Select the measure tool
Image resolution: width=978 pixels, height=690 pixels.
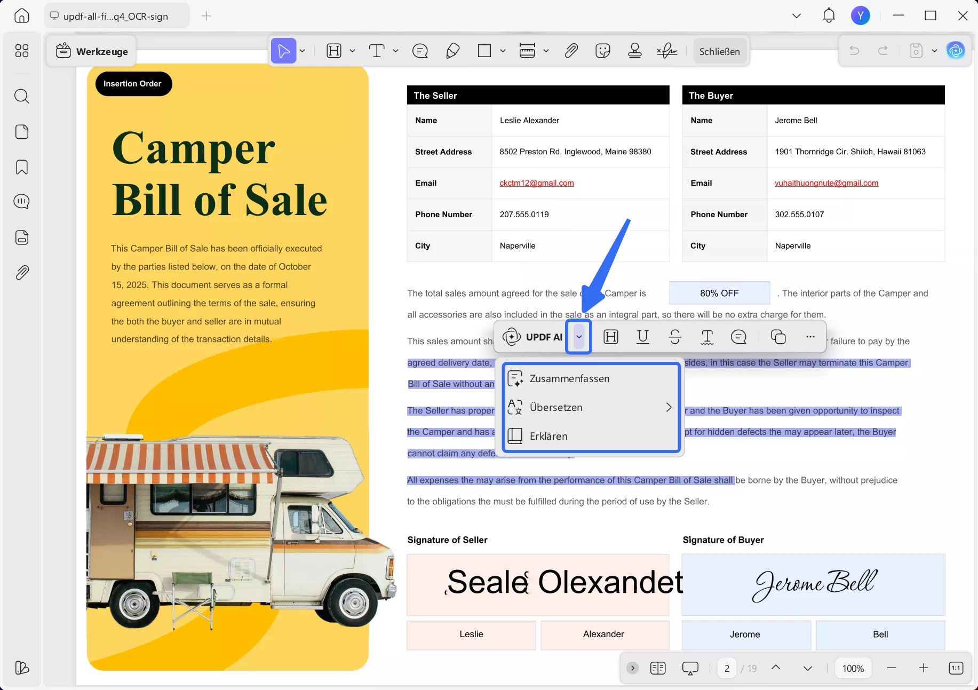tap(527, 51)
